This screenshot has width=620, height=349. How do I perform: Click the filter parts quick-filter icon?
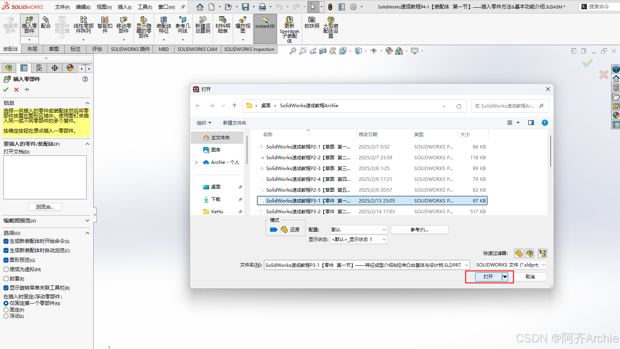(519, 253)
